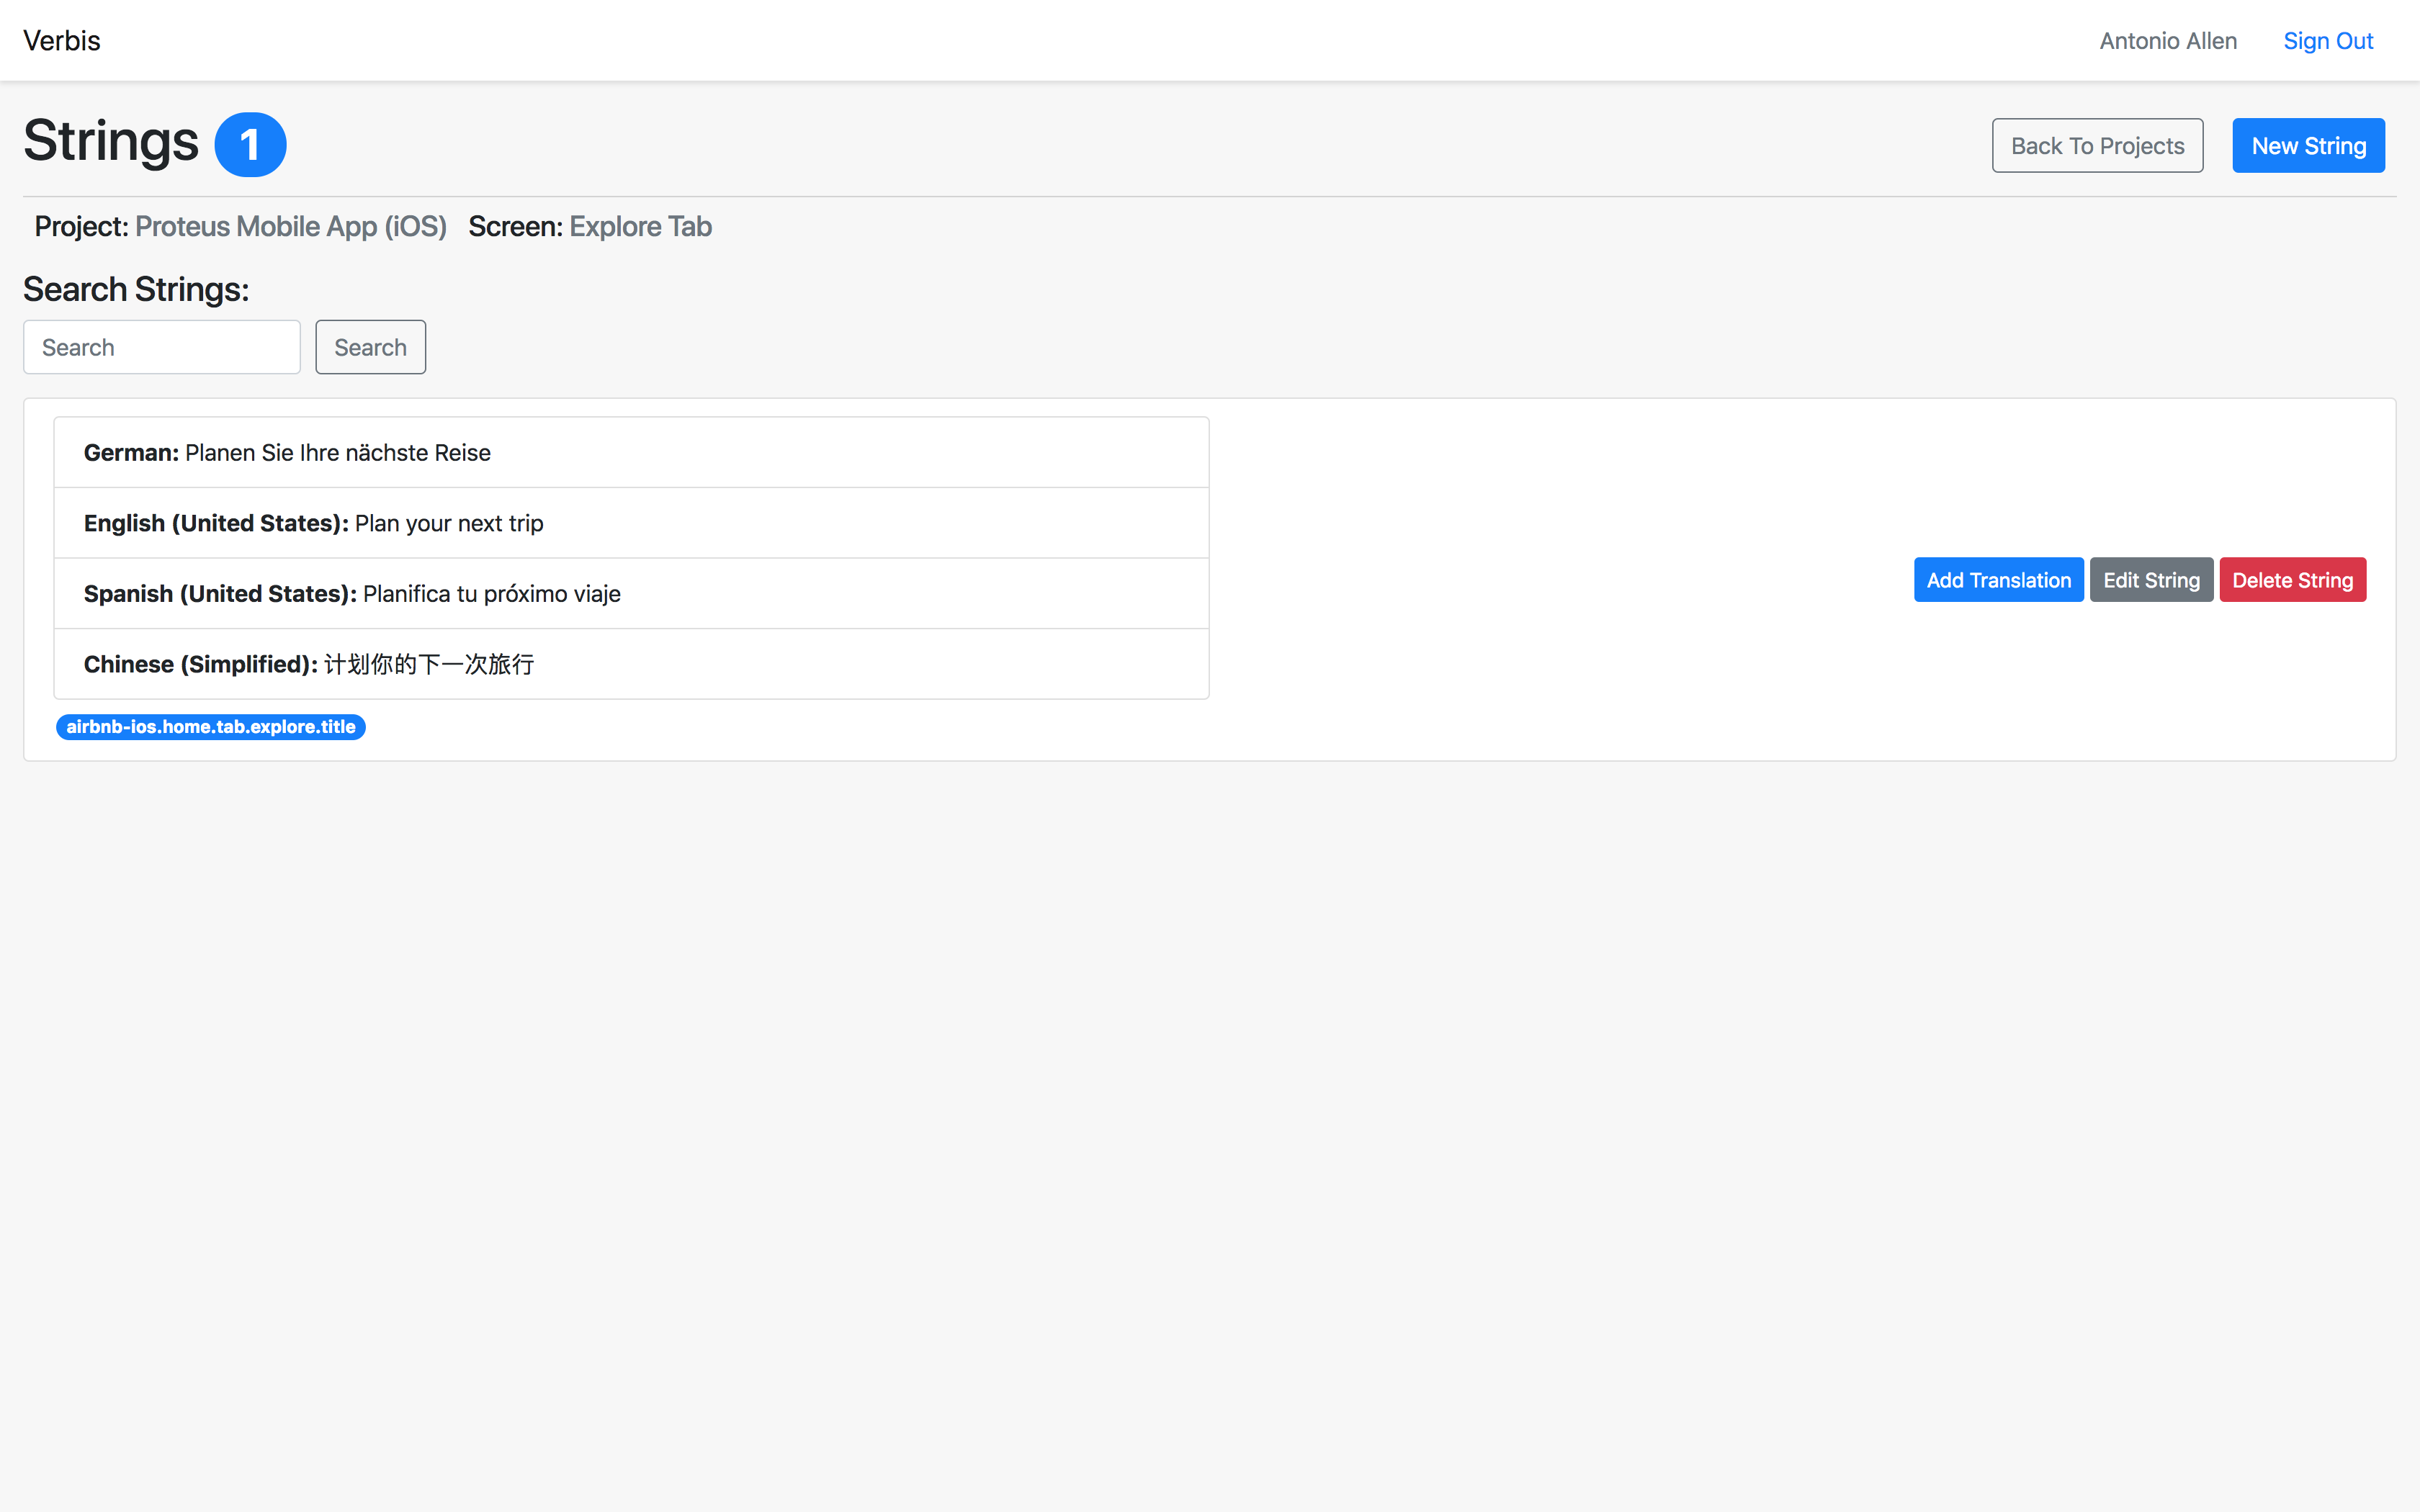Click the Proteus Mobile App (iOS) project name
2420x1512 pixels.
(x=291, y=227)
